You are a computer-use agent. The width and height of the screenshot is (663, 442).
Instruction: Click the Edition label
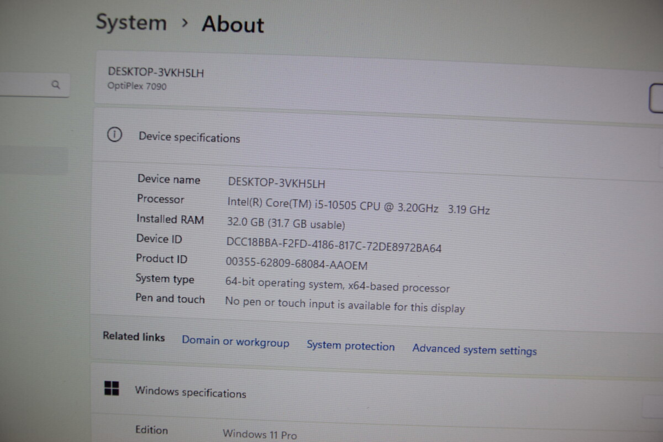pos(151,430)
